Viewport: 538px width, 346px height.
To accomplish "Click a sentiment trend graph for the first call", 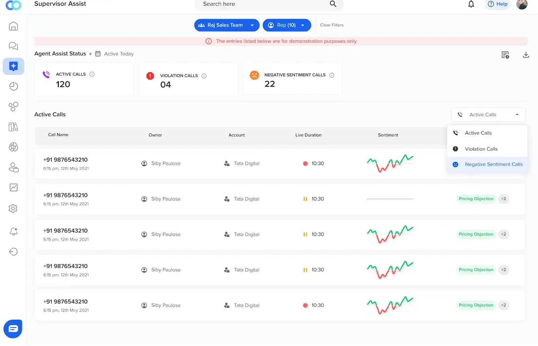I will (390, 164).
